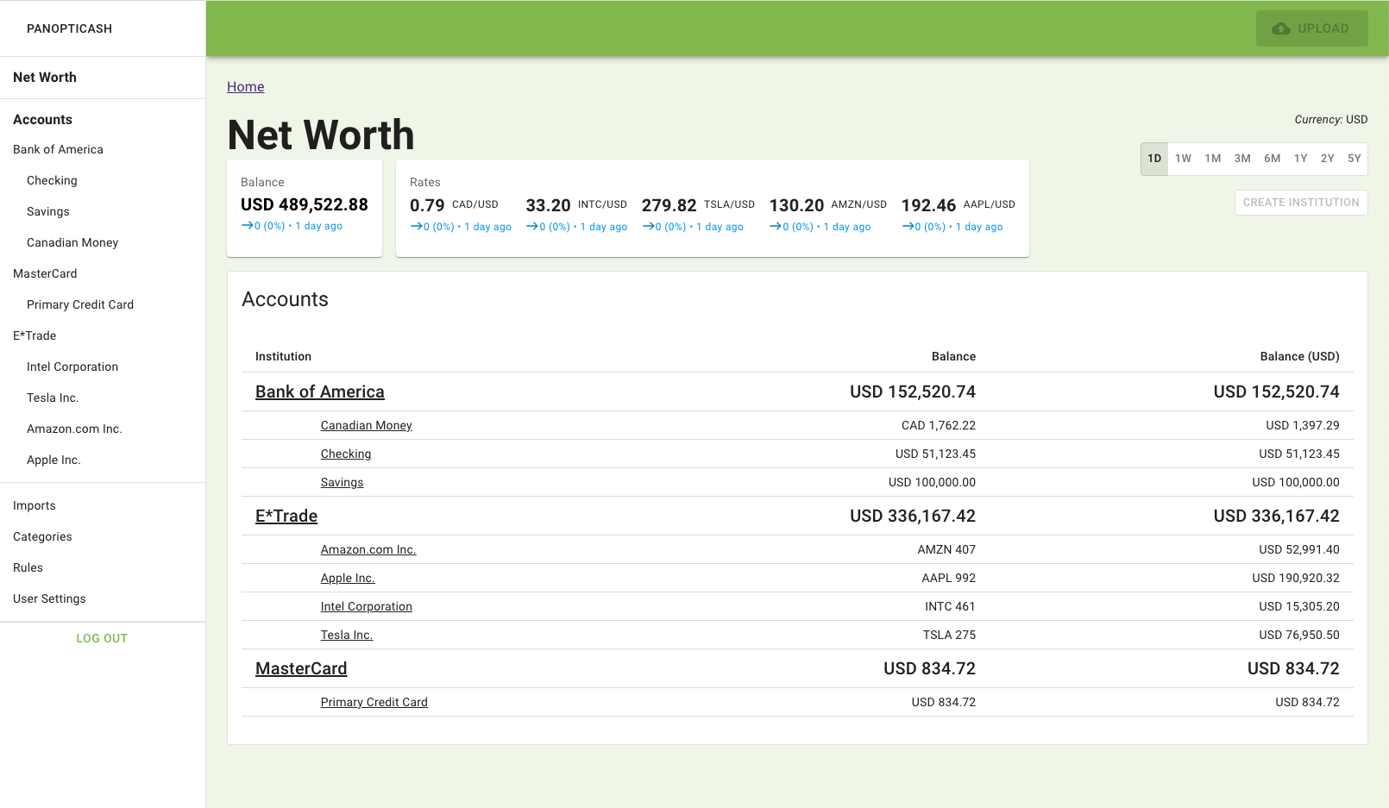
Task: Open User Settings in the sidebar
Action: pyautogui.click(x=49, y=599)
